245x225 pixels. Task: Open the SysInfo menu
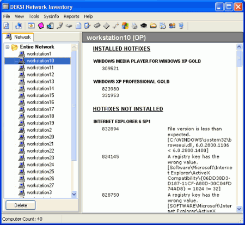[51, 16]
